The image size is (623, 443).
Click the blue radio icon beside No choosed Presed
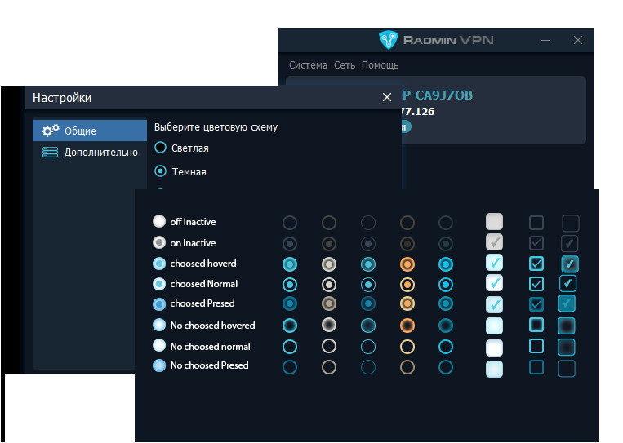point(159,365)
